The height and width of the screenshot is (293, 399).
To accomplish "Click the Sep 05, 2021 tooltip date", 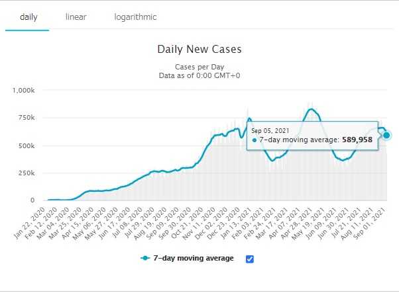I will pos(270,131).
